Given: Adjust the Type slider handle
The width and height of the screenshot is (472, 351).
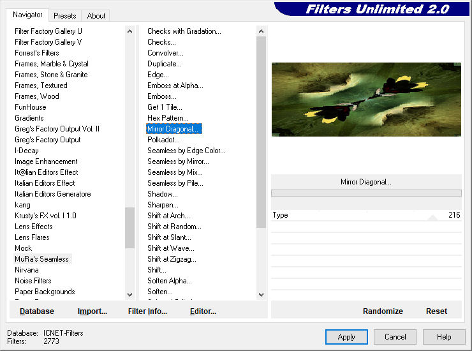Looking at the screenshot, I should point(432,218).
